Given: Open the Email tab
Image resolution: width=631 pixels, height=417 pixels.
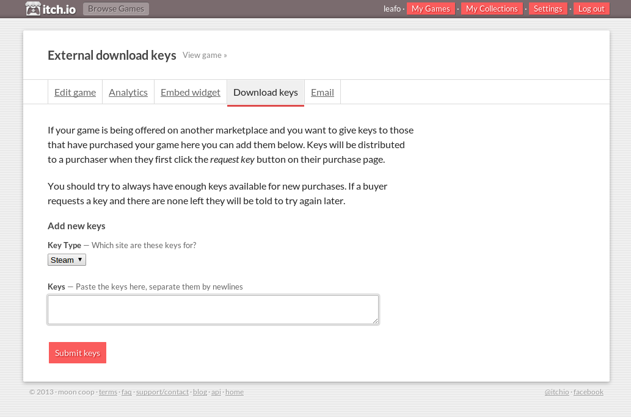Looking at the screenshot, I should [x=323, y=92].
